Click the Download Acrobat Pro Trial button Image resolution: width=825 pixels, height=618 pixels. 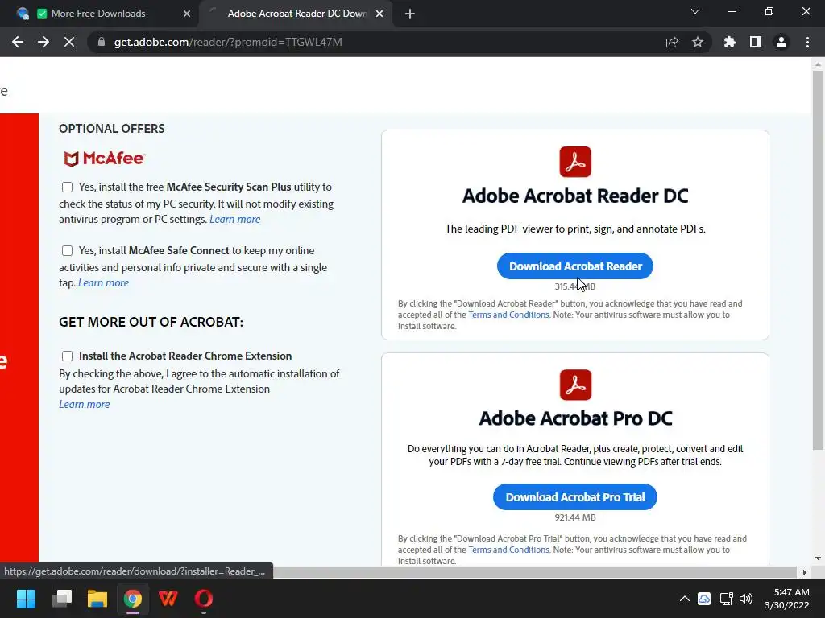pyautogui.click(x=575, y=497)
